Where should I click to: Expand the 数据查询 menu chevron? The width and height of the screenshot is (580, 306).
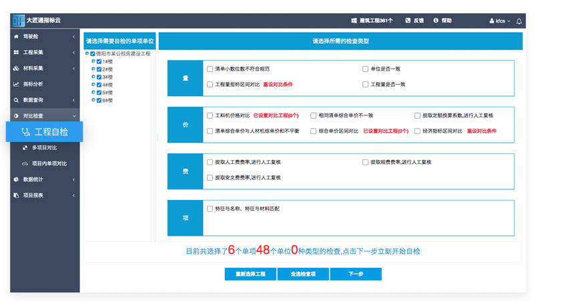pos(73,100)
